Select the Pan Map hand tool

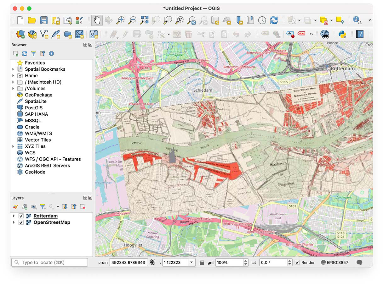pyautogui.click(x=97, y=20)
